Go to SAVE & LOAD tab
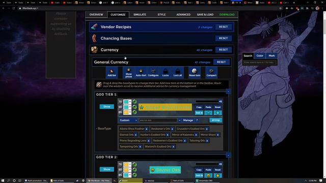The height and width of the screenshot is (183, 326). click(205, 15)
